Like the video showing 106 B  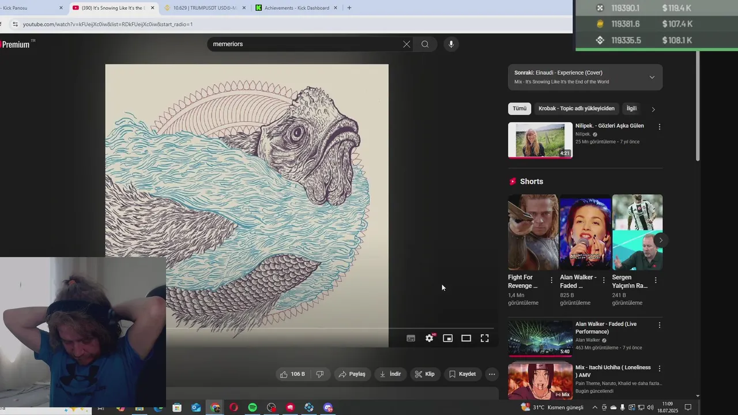coord(292,374)
